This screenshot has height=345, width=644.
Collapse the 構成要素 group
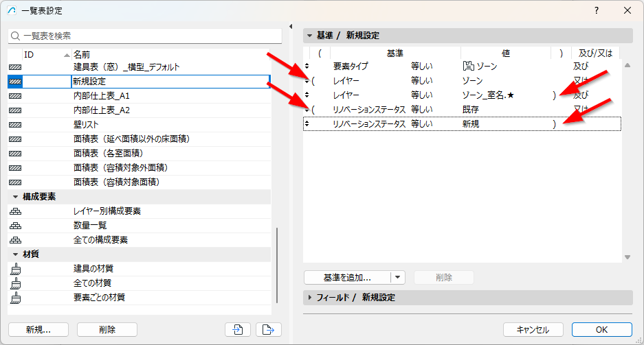pyautogui.click(x=15, y=197)
